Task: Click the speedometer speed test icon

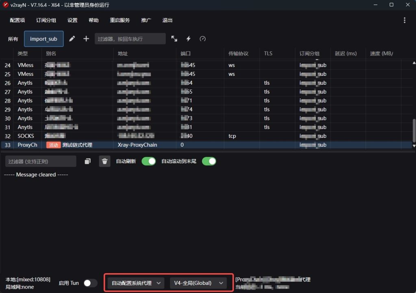Action: tap(203, 39)
